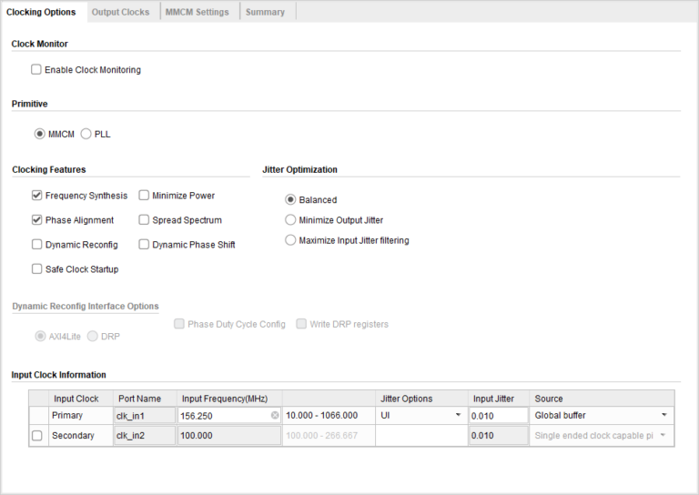Expand the Global buffer Source dropdown
The height and width of the screenshot is (495, 699).
601,416
